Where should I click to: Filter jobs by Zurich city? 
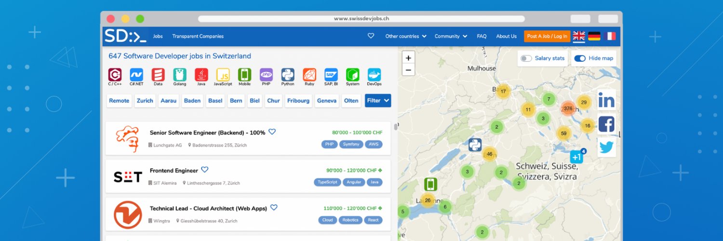tap(145, 101)
